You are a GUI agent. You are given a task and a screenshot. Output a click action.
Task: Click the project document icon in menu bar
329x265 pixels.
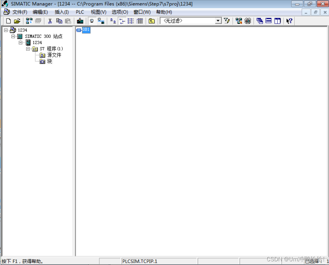pos(7,12)
